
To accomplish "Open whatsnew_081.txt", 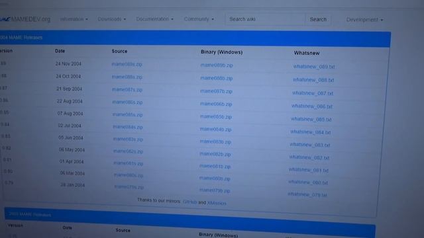I will click(309, 170).
